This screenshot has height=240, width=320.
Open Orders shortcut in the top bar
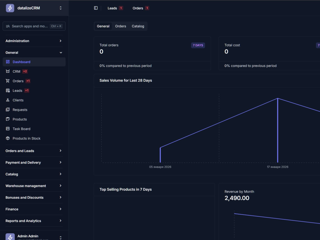(x=140, y=8)
